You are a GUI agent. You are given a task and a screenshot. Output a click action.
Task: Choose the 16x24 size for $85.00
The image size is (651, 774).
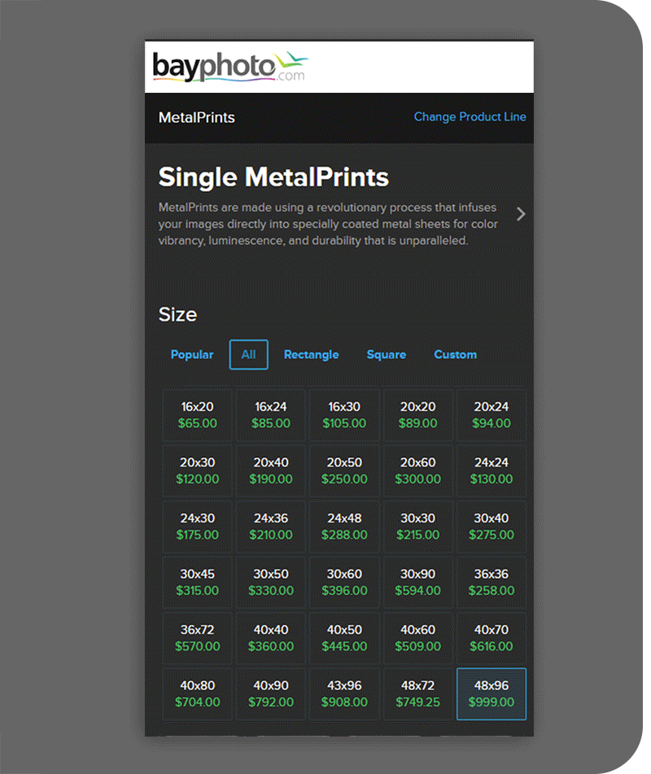[270, 414]
